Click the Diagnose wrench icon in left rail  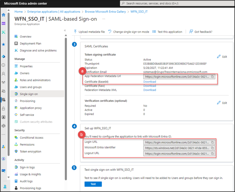click(x=3, y=32)
